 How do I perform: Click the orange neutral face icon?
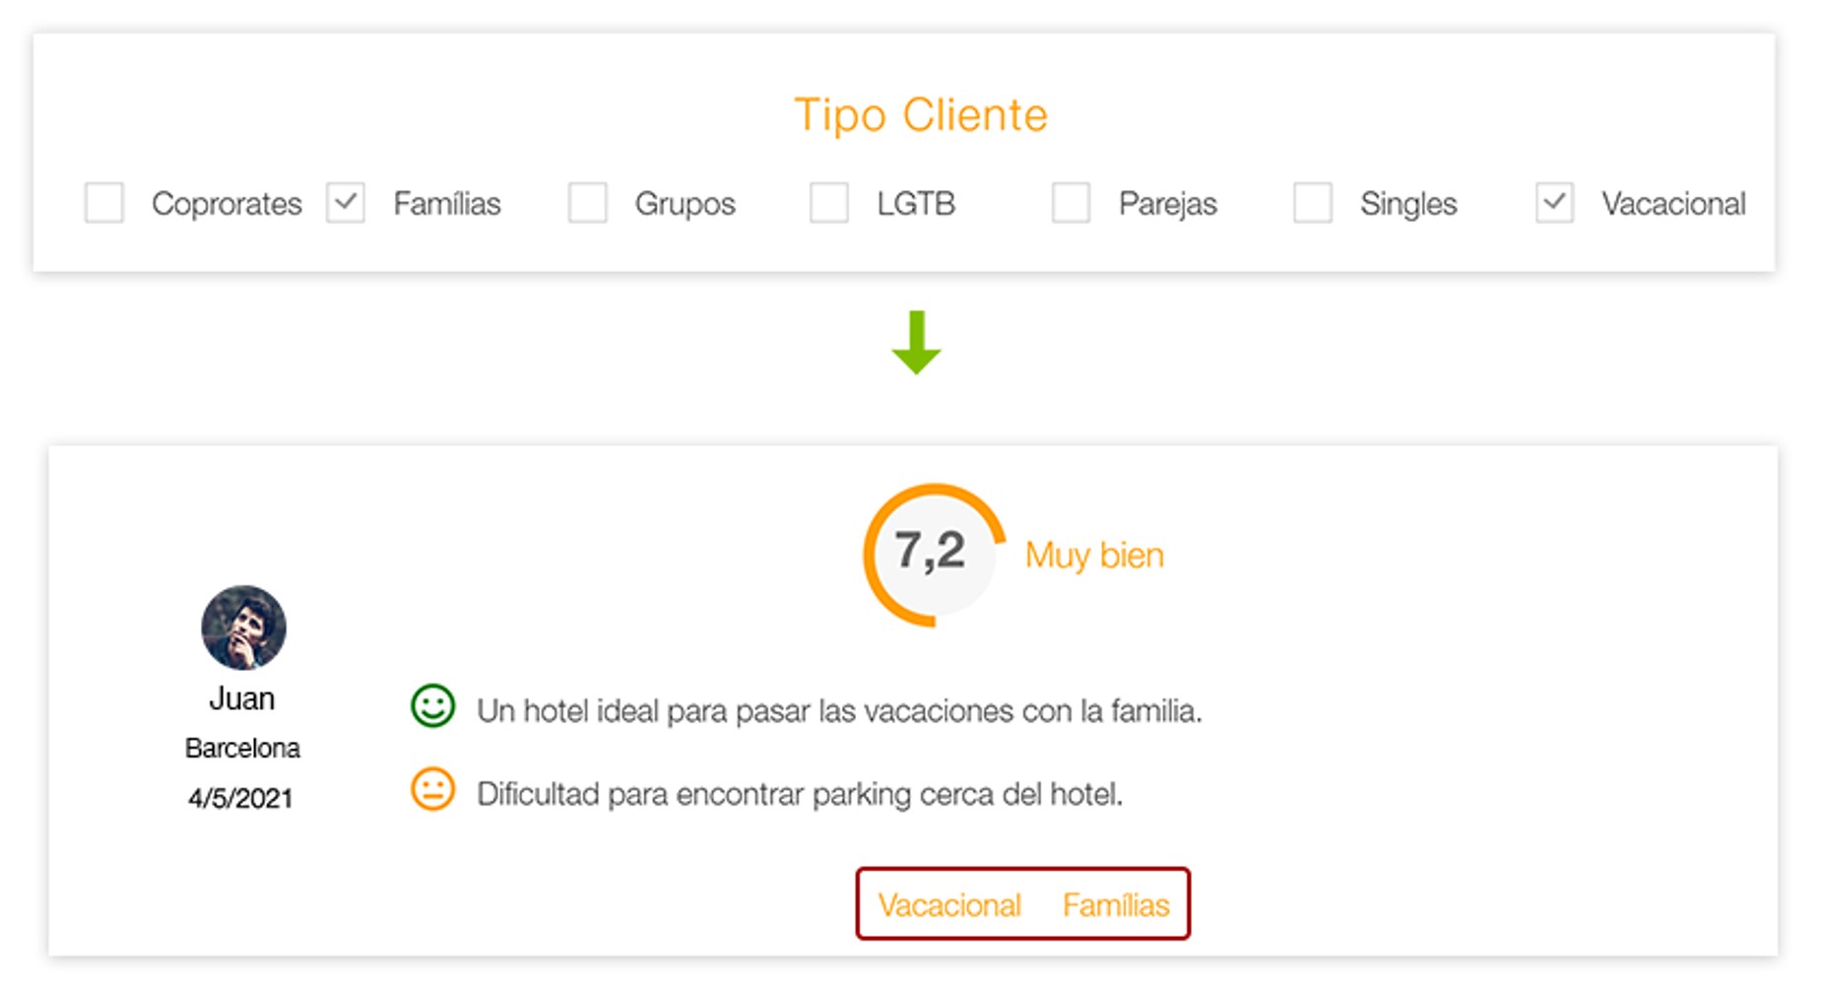tap(432, 789)
